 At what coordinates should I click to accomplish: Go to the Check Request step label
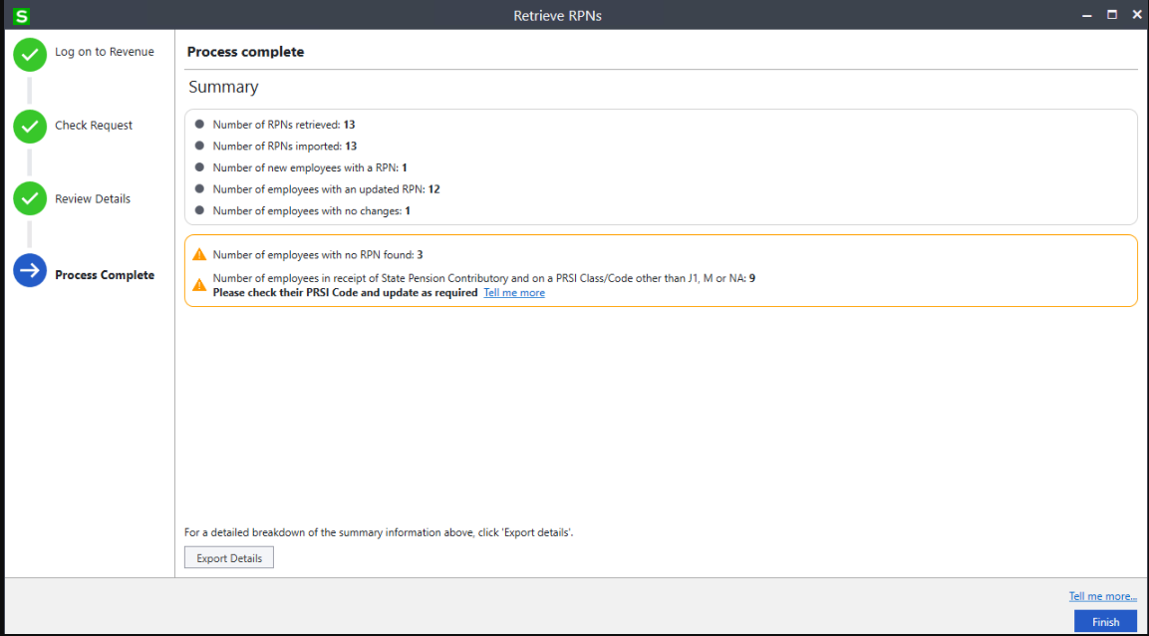click(x=94, y=126)
